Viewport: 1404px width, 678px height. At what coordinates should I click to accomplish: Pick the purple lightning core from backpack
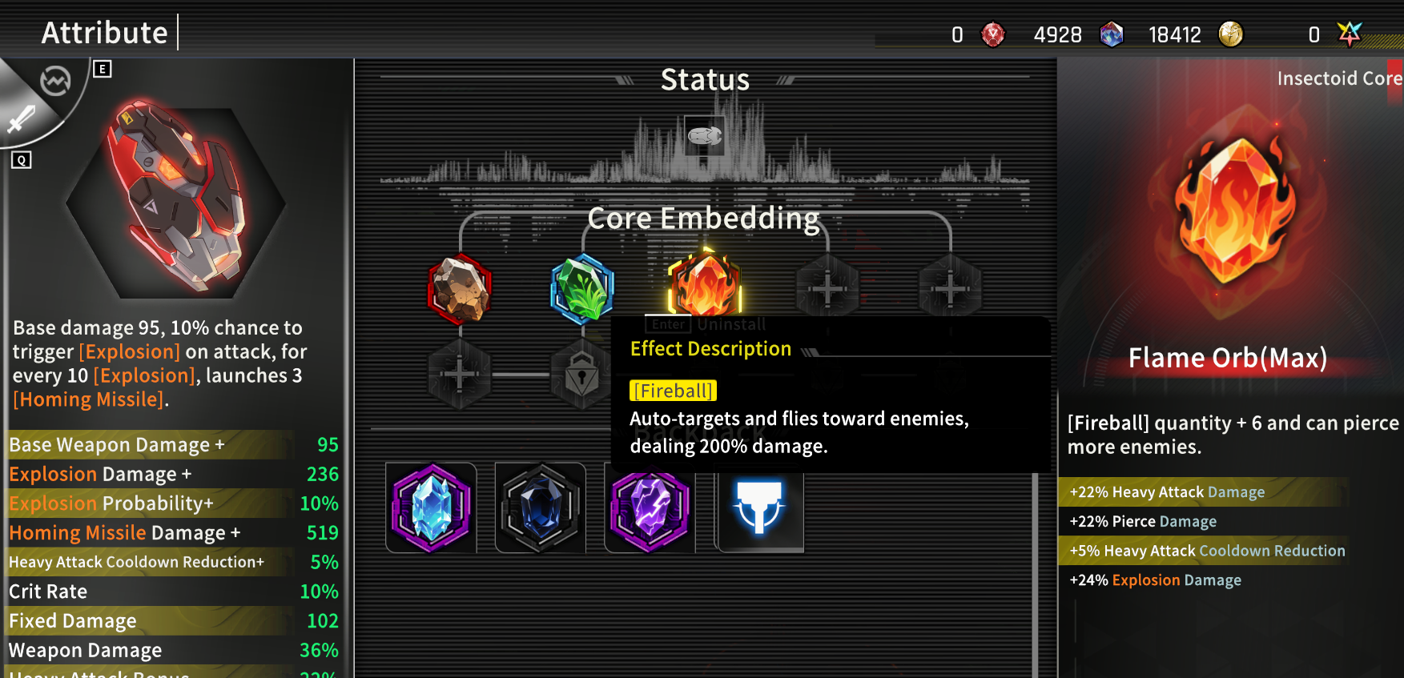pos(650,507)
